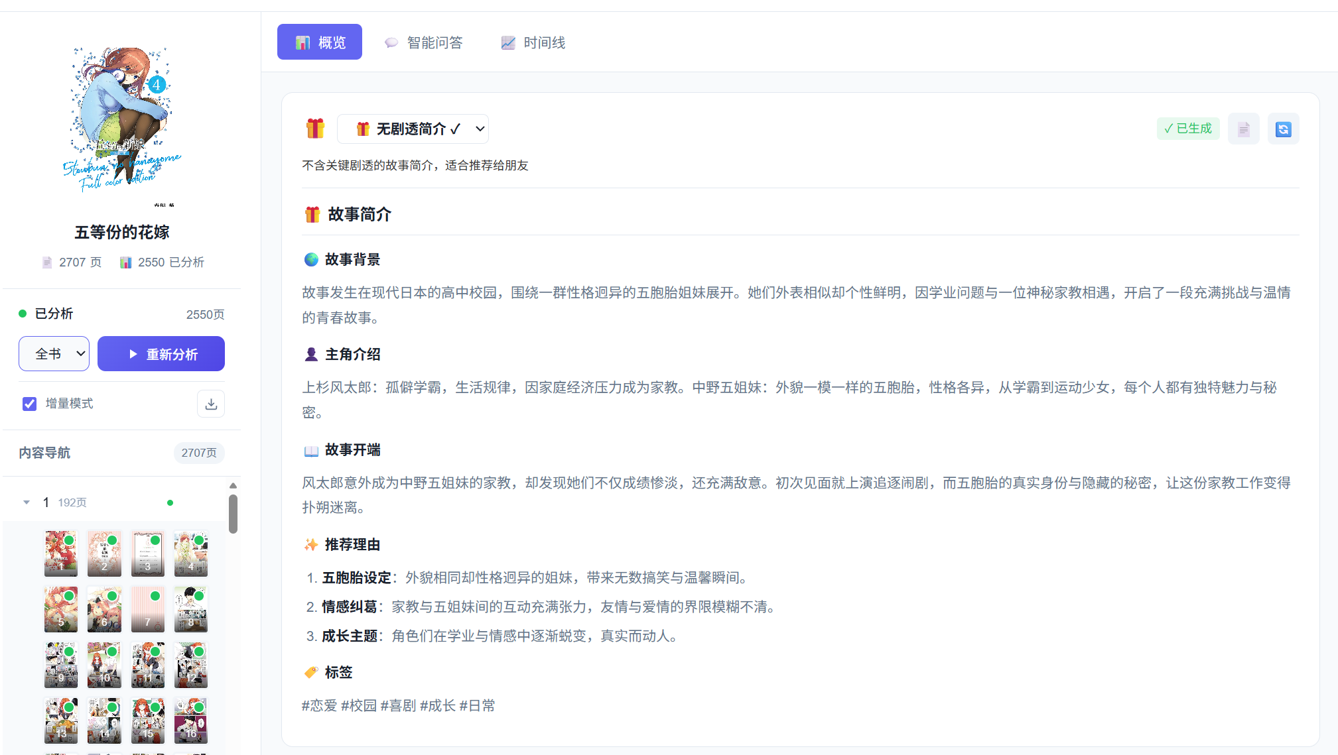
Task: Click the download export icon
Action: coord(211,404)
